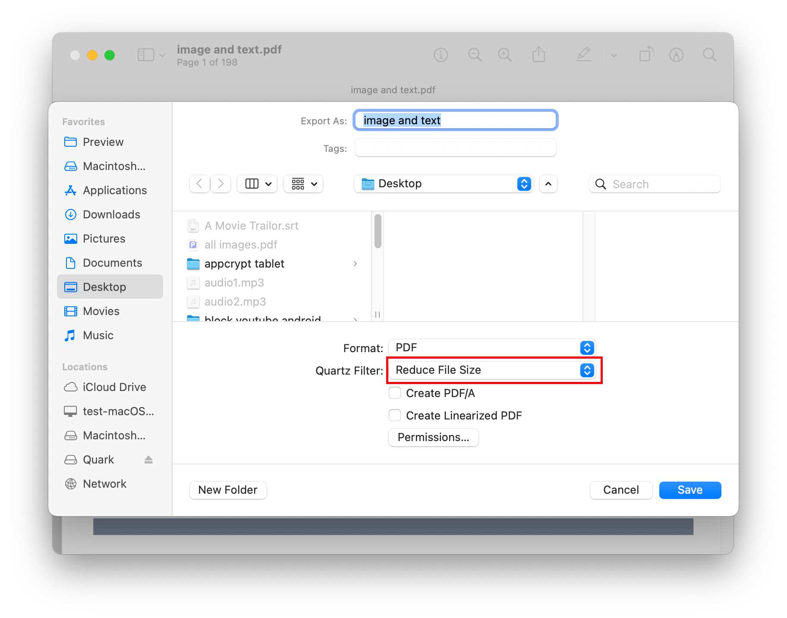Open the Markup toolbar pencil icon
The image size is (787, 618).
[x=583, y=55]
